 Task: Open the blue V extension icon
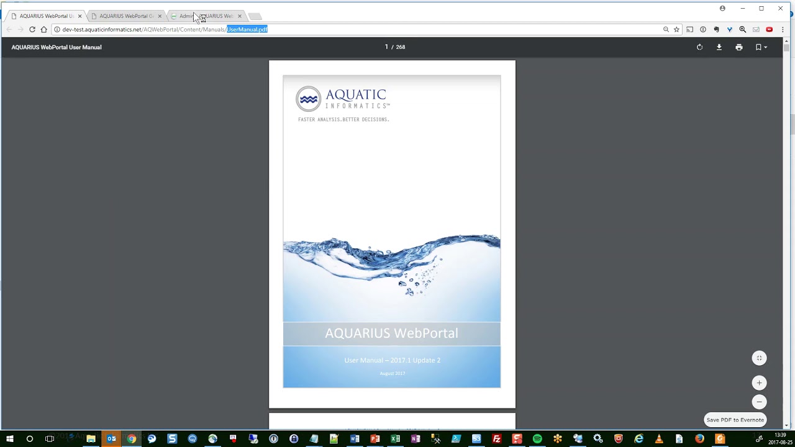coord(729,29)
